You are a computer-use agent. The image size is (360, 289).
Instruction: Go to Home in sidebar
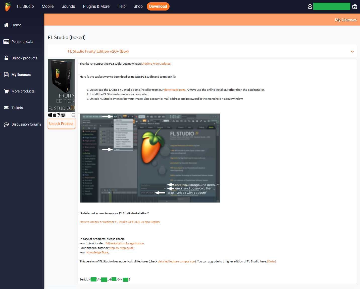[x=16, y=25]
